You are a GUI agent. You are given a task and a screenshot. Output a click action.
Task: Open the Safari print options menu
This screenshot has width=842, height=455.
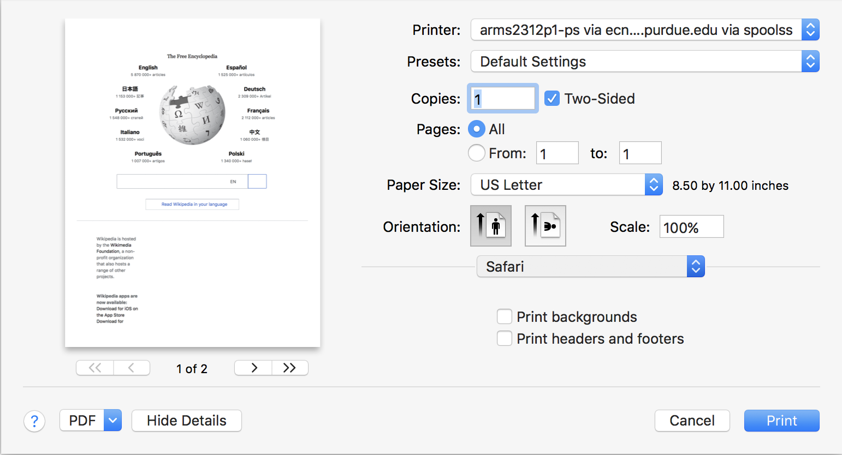[590, 267]
